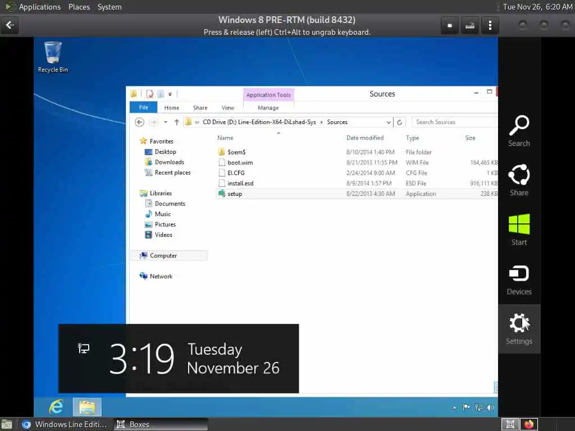The height and width of the screenshot is (431, 575).
Task: Sort files by Name column
Action: point(225,138)
